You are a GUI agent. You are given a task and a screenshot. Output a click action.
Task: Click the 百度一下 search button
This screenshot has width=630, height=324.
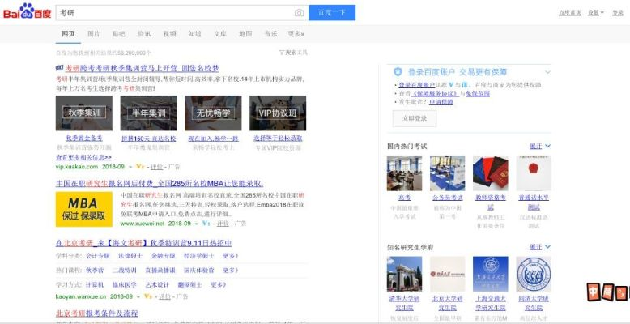click(x=332, y=12)
